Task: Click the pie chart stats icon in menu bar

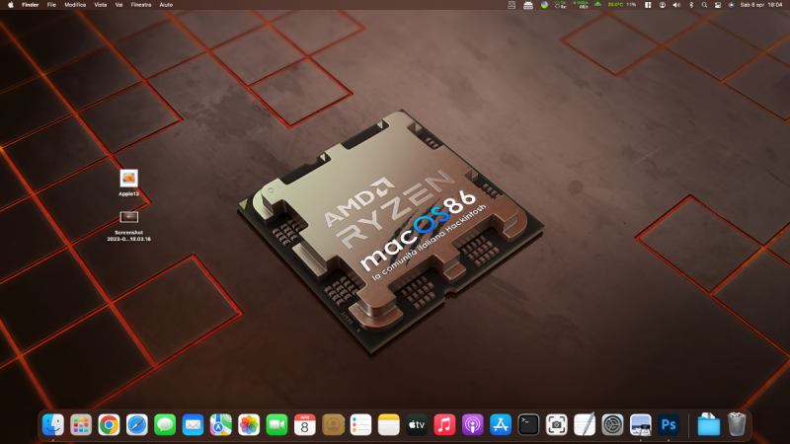Action: 544,5
